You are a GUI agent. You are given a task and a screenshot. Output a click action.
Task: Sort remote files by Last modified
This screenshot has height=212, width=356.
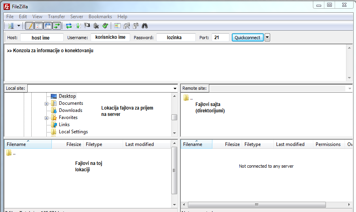point(293,144)
